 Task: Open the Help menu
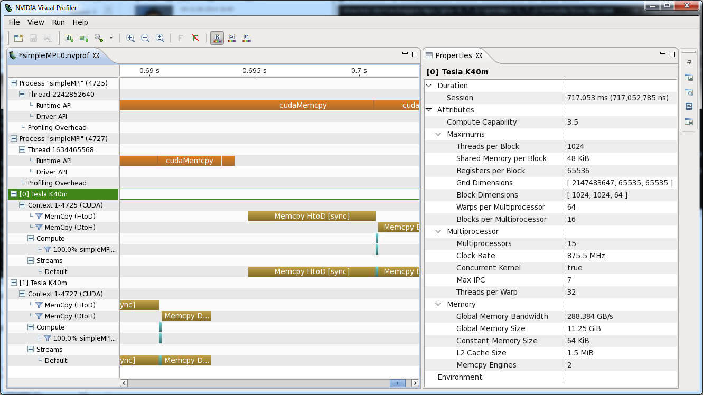(x=80, y=22)
